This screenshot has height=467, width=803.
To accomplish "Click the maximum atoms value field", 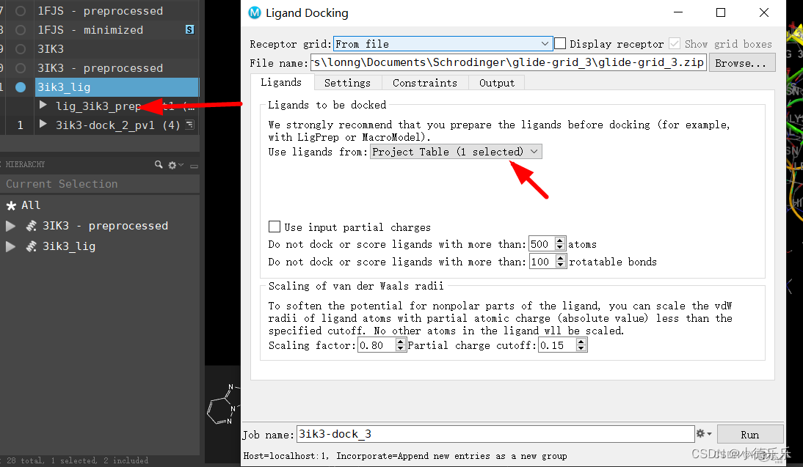I will (542, 244).
